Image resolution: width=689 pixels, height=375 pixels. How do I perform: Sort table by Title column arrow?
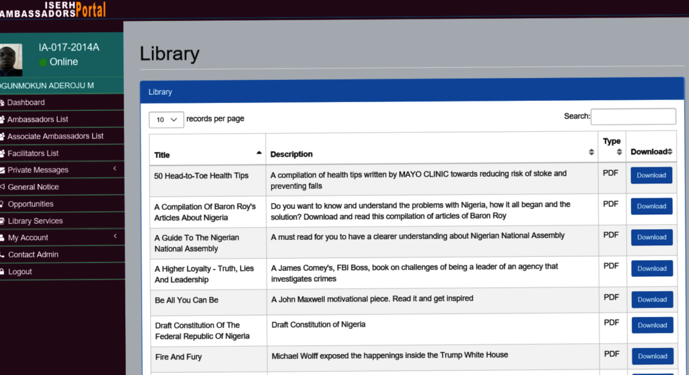(x=259, y=153)
